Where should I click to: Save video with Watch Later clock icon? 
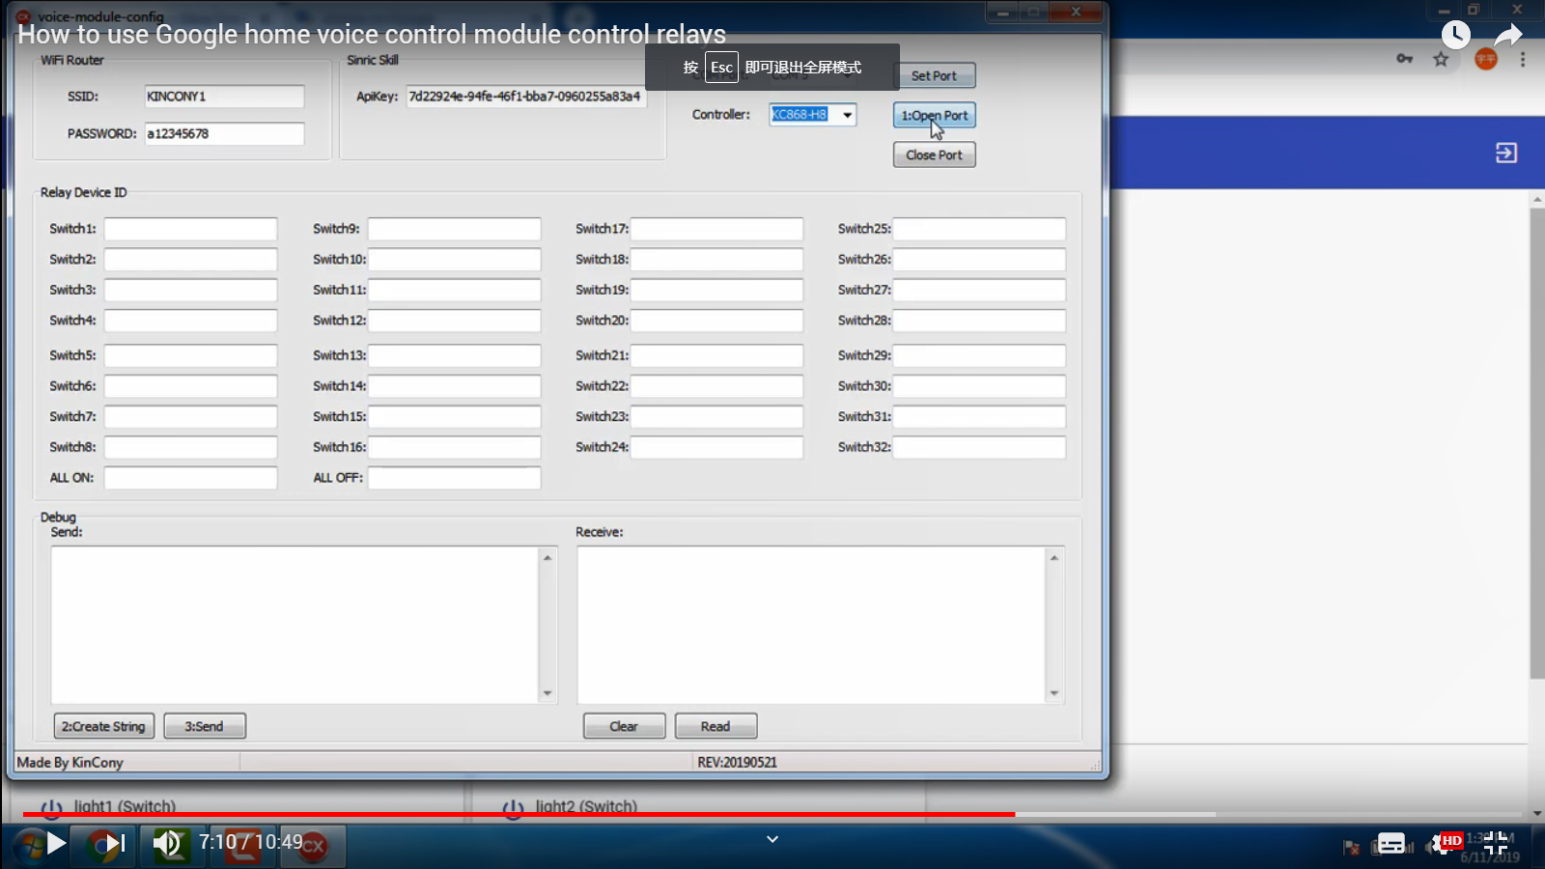(1455, 36)
